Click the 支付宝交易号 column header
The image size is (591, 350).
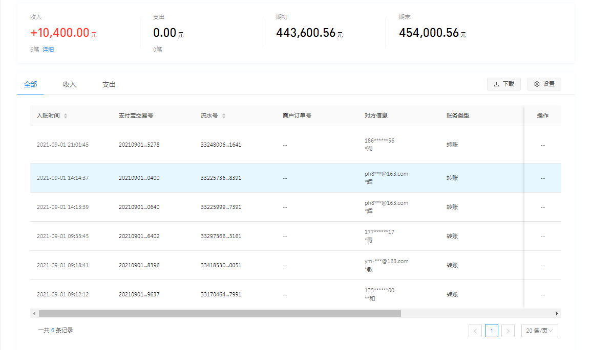[136, 116]
